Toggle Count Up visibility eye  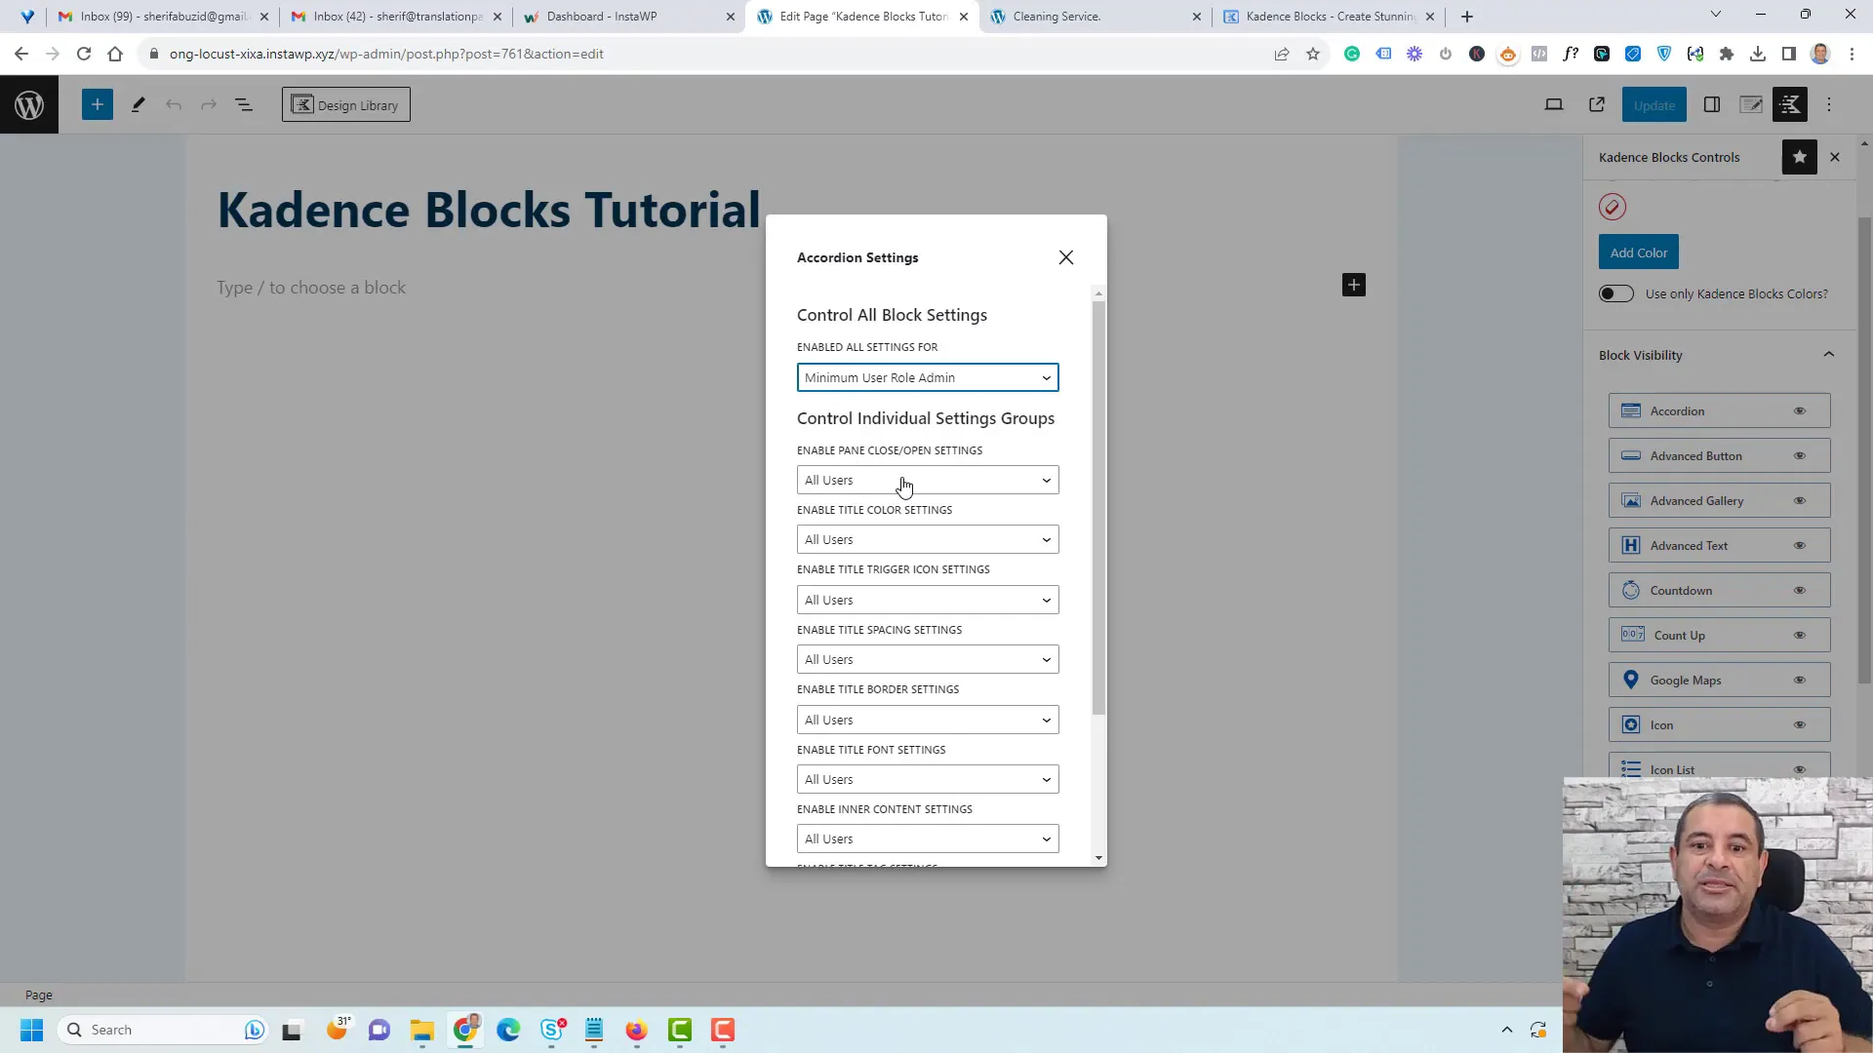click(x=1800, y=635)
